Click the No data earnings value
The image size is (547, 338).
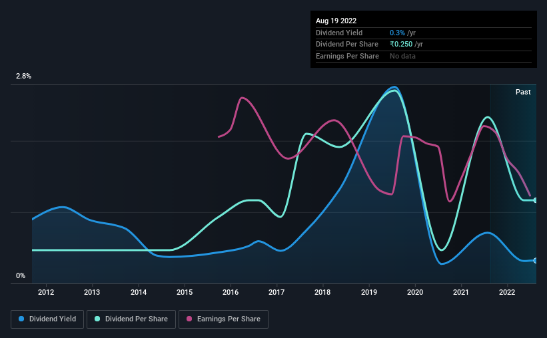402,56
